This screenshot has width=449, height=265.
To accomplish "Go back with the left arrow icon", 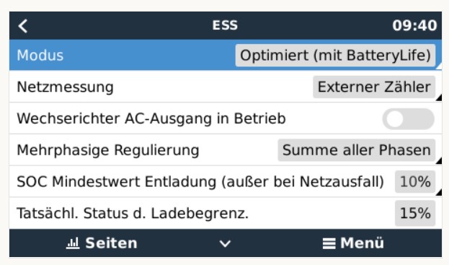I will coord(23,26).
